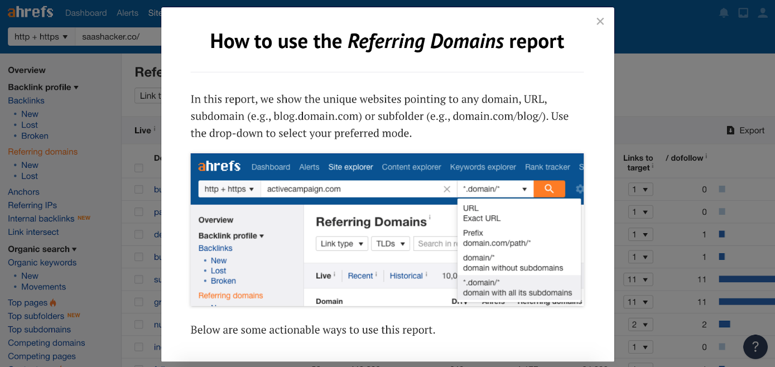Open Links to target dropdown in 'pa' row
The width and height of the screenshot is (775, 367).
[640, 212]
